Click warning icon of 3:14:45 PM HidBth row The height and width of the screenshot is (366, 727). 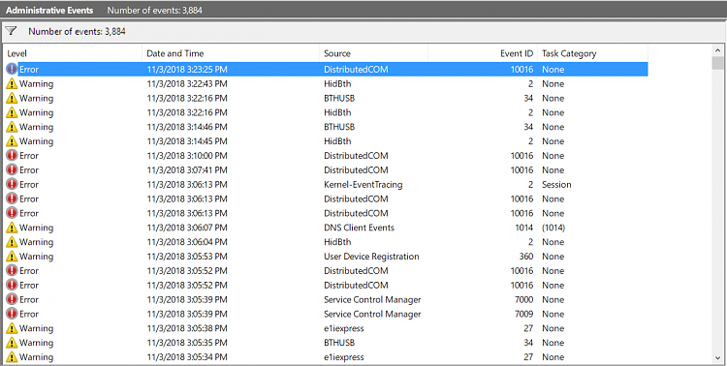(12, 141)
